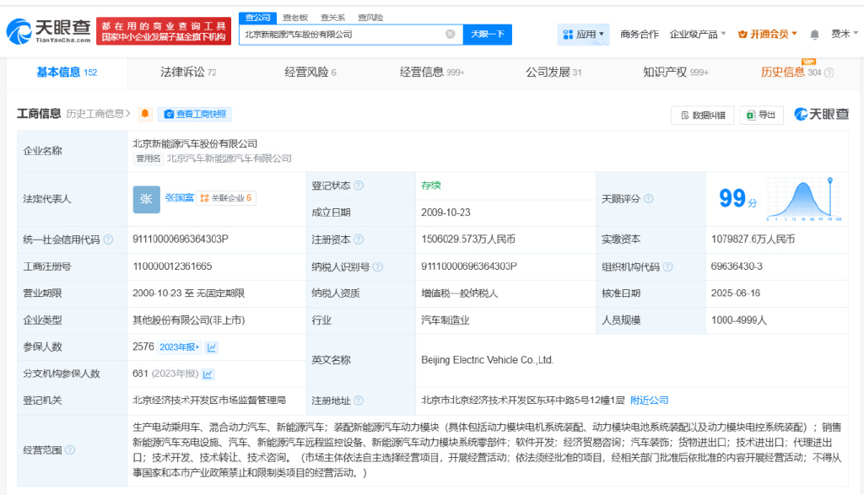This screenshot has width=864, height=495.
Task: Open the notification bell in header
Action: 814,35
